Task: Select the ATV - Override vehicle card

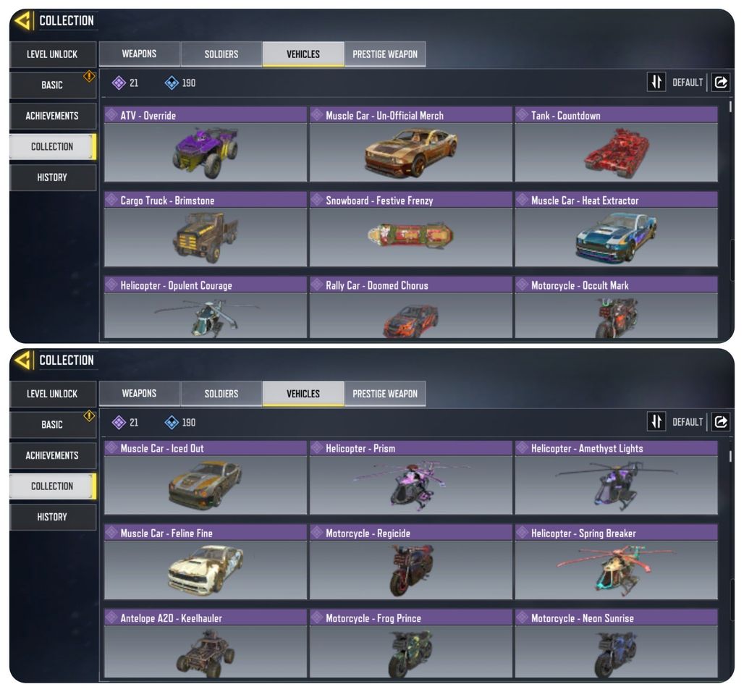Action: pyautogui.click(x=206, y=144)
